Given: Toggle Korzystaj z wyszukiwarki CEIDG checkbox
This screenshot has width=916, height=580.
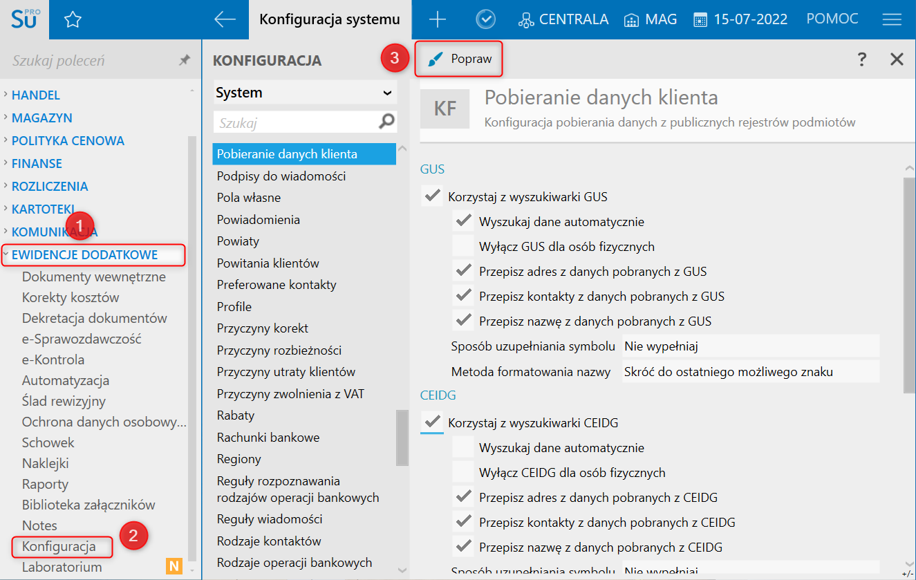Looking at the screenshot, I should click(x=433, y=422).
